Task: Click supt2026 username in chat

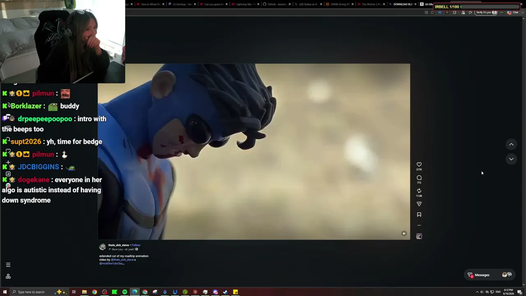Action: [x=26, y=141]
